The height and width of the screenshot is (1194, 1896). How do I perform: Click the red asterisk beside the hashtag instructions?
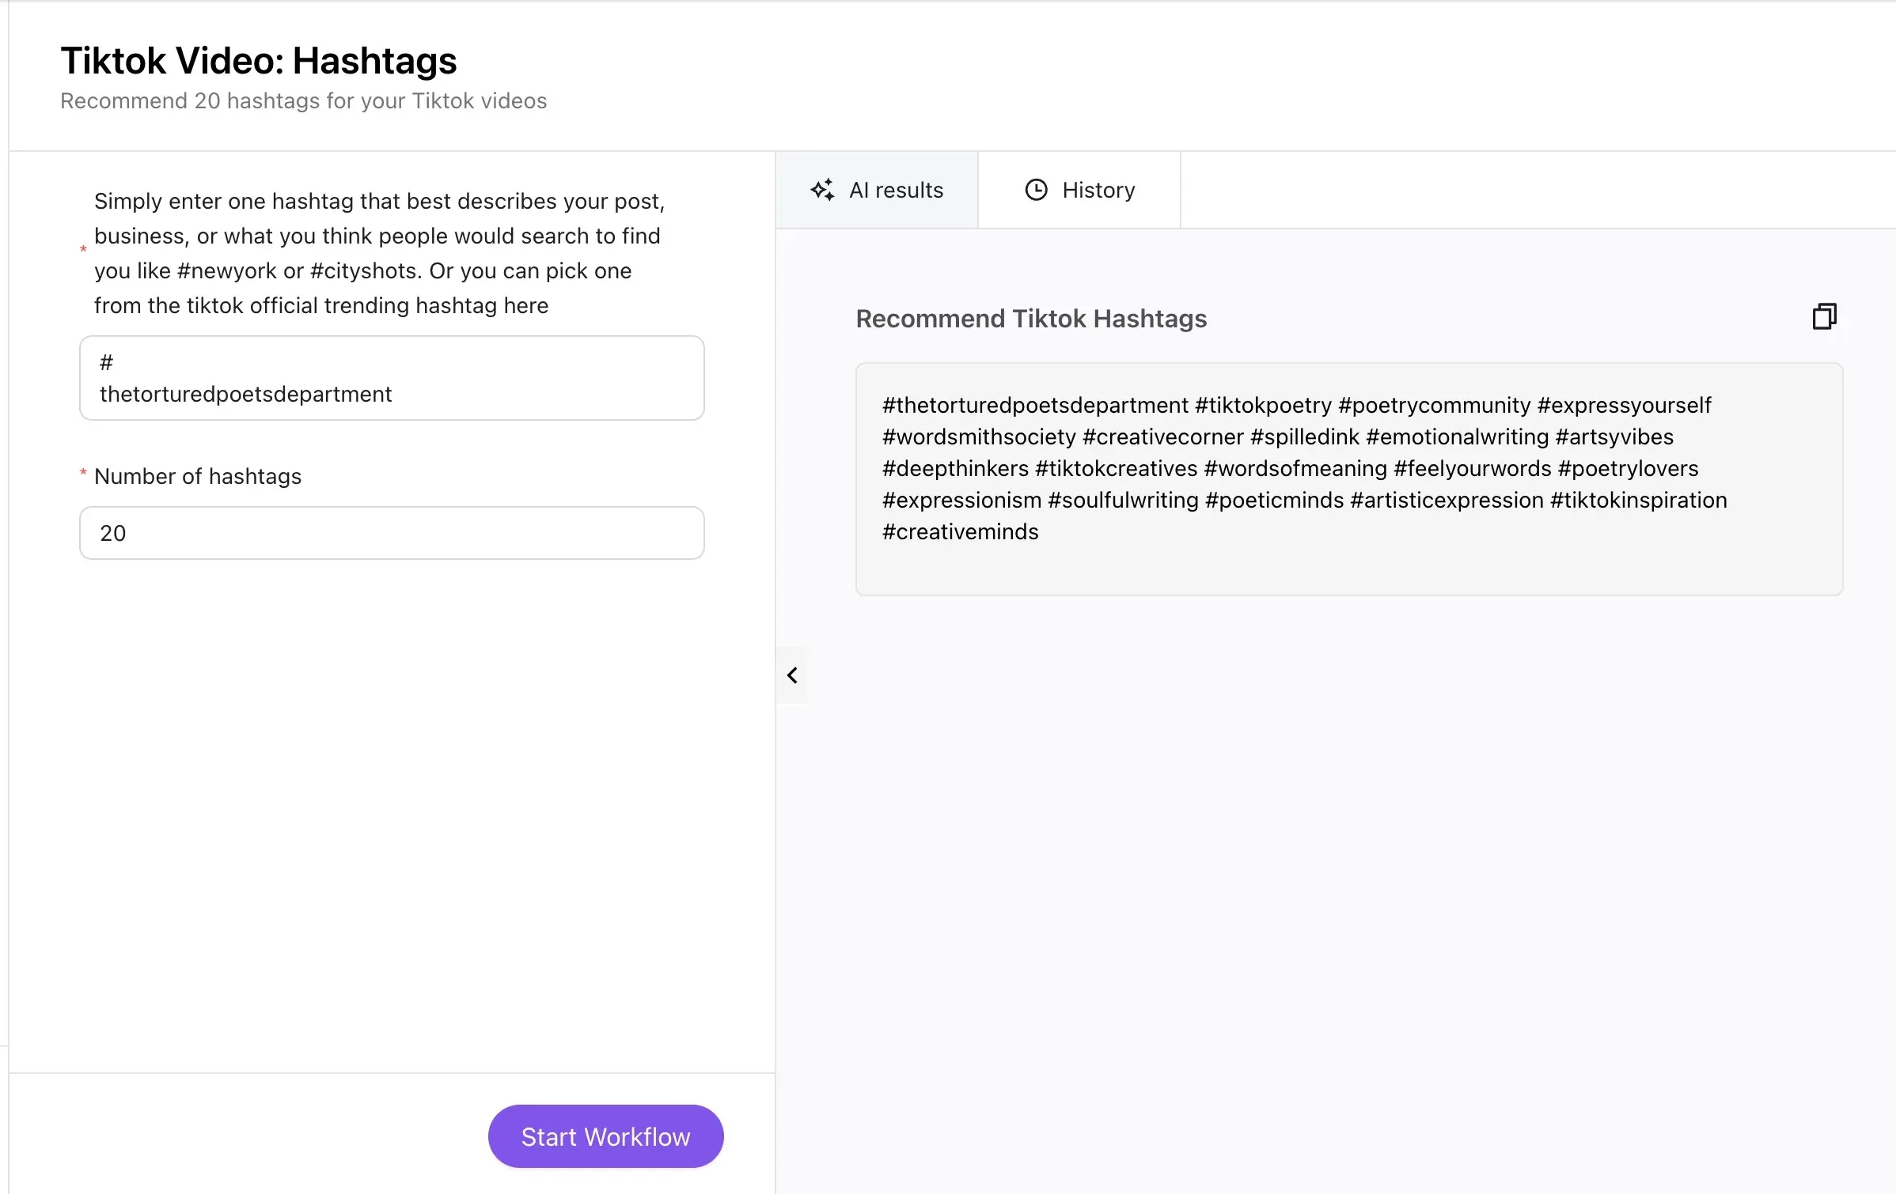coord(84,248)
